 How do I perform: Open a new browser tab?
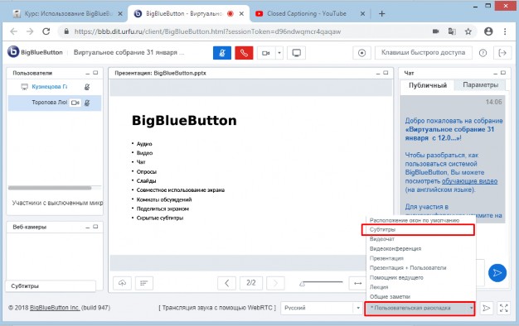coord(381,14)
